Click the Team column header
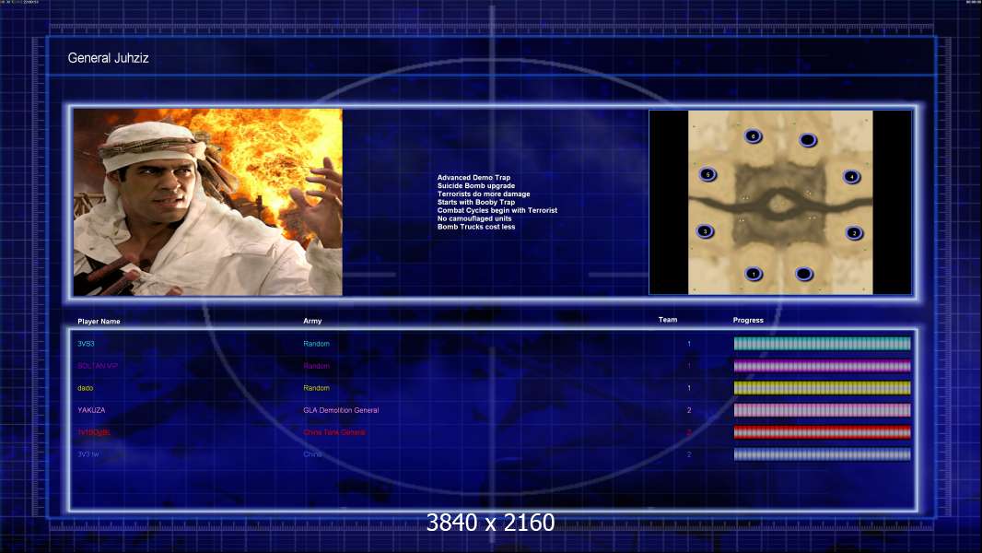Image resolution: width=982 pixels, height=553 pixels. pyautogui.click(x=668, y=320)
